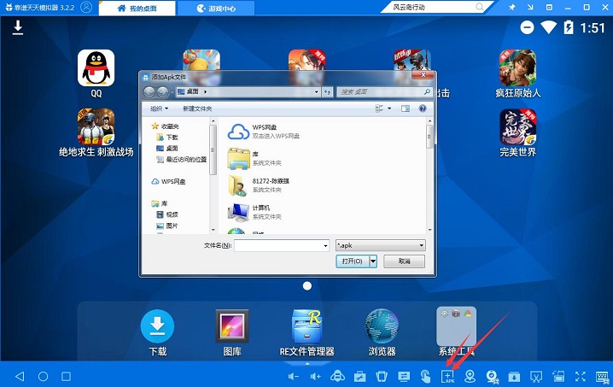Click the fullscreen expand arrows icon
The height and width of the screenshot is (387, 613).
[x=581, y=377]
